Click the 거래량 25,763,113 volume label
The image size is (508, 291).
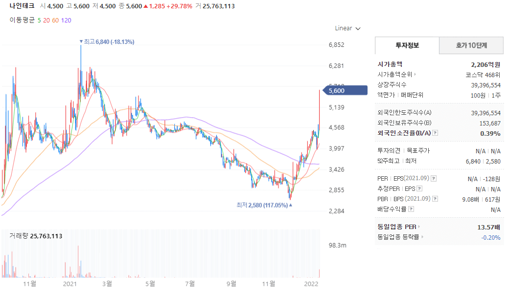[36, 236]
